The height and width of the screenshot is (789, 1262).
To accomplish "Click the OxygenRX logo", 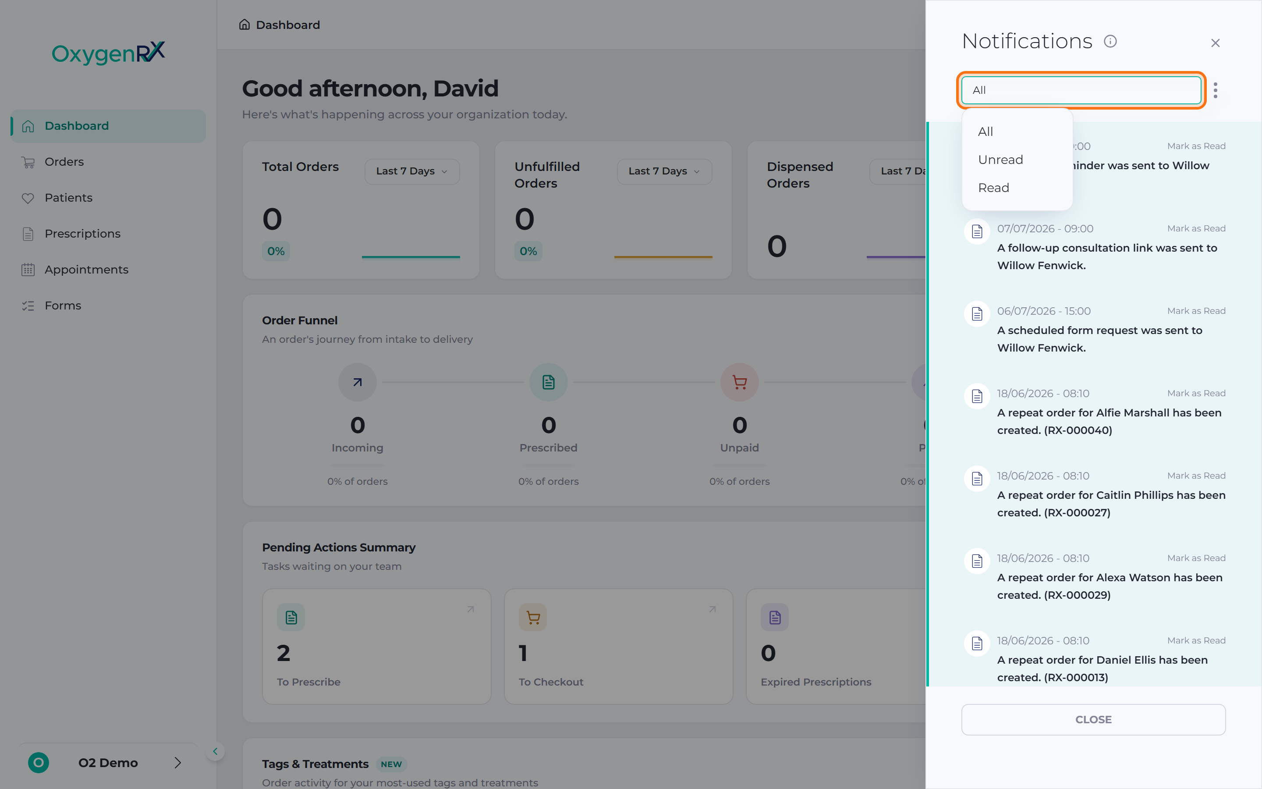I will click(x=109, y=53).
